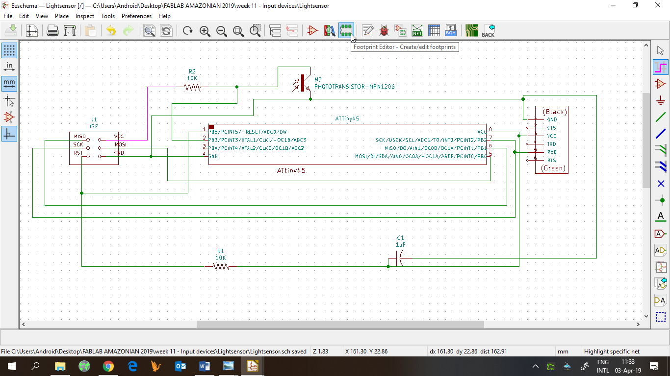Generate the netlist
The width and height of the screenshot is (670, 376).
coord(417,30)
